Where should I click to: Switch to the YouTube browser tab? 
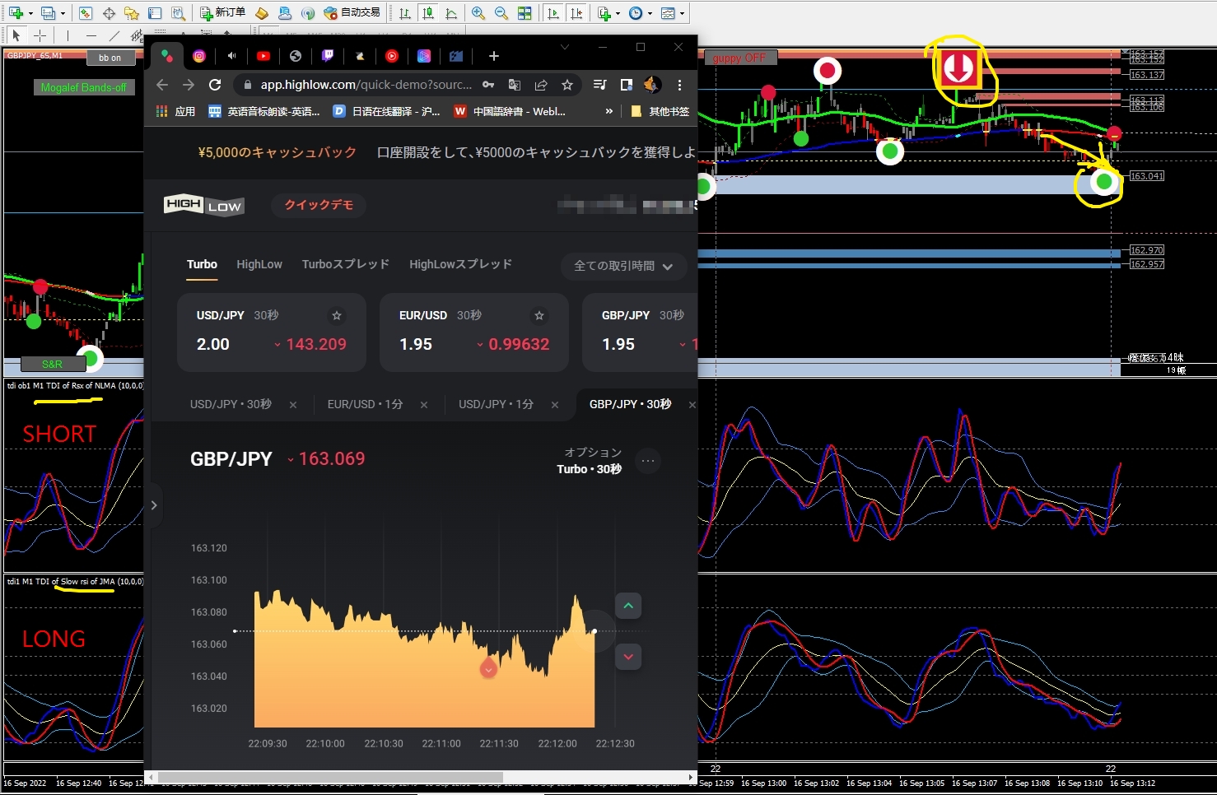[263, 56]
